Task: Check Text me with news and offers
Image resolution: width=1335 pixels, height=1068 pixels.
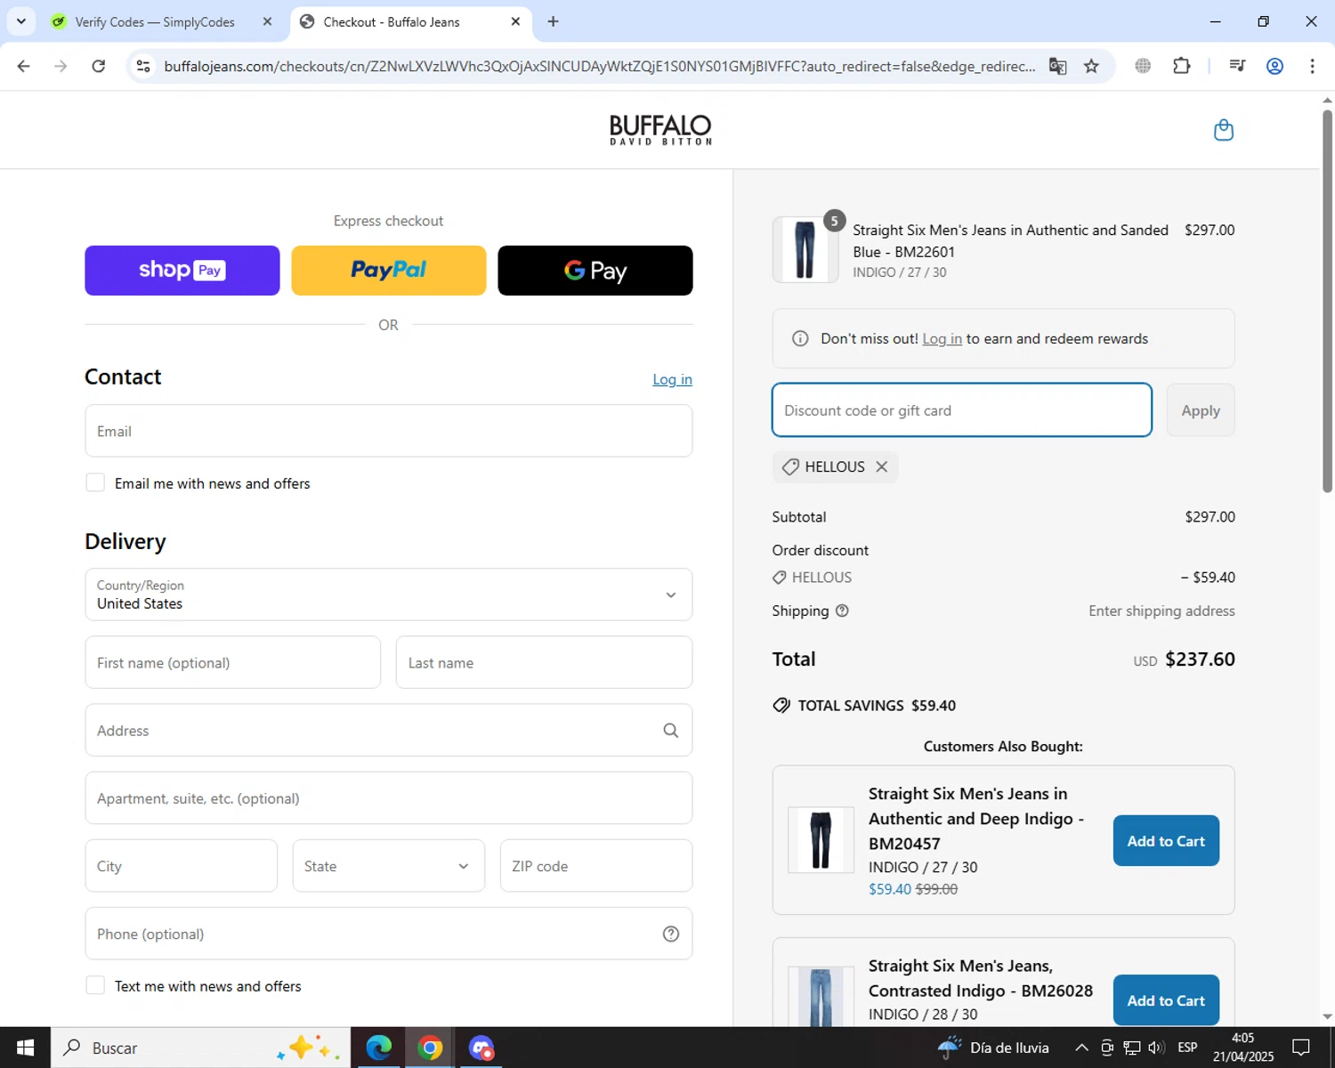Action: (95, 985)
